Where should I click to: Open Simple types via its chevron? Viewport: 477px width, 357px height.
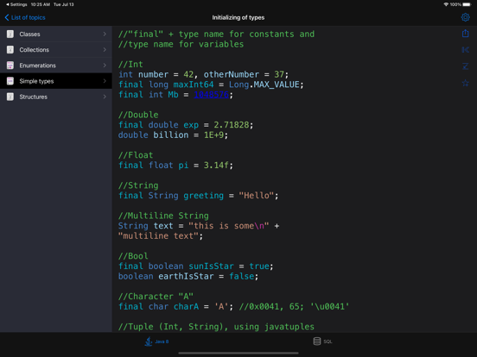tap(105, 81)
